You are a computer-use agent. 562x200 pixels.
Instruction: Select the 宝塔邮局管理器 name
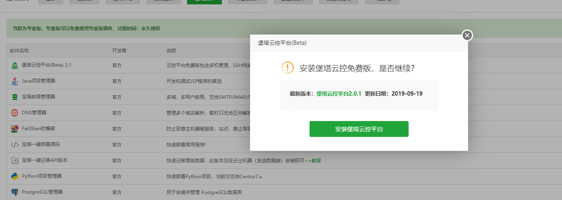(x=38, y=97)
